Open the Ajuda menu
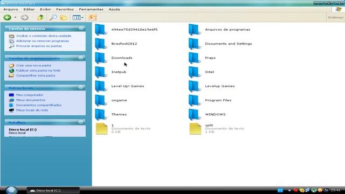Viewport: 345px width, 194px height. point(114,9)
